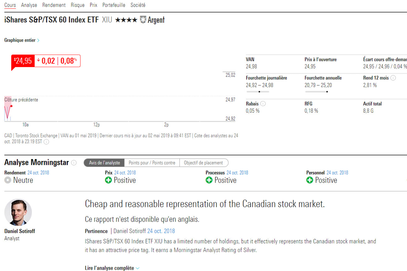The image size is (407, 271).
Task: Expand Lire l'analyse complète
Action: pos(112,268)
